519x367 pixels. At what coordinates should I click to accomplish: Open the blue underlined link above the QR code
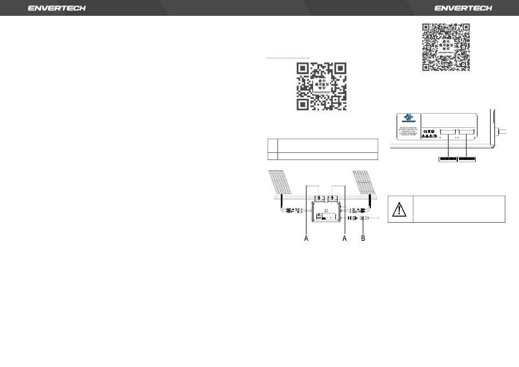pyautogui.click(x=287, y=57)
